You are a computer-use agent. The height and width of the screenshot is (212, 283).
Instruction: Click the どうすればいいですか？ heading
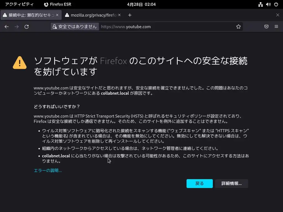[57, 107]
